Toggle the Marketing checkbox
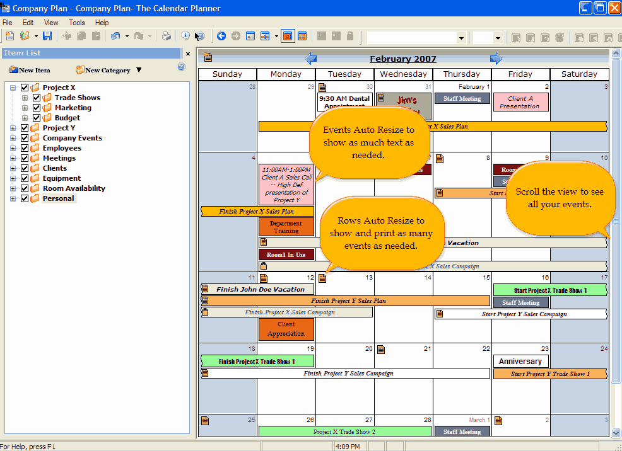 pos(37,108)
